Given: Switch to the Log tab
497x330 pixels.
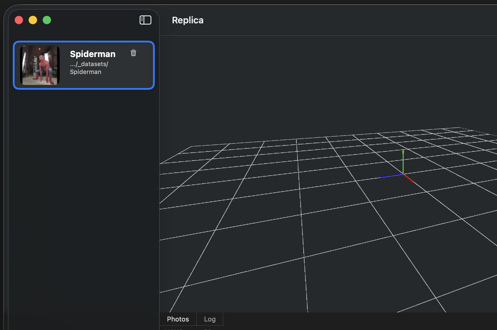Looking at the screenshot, I should click(210, 319).
